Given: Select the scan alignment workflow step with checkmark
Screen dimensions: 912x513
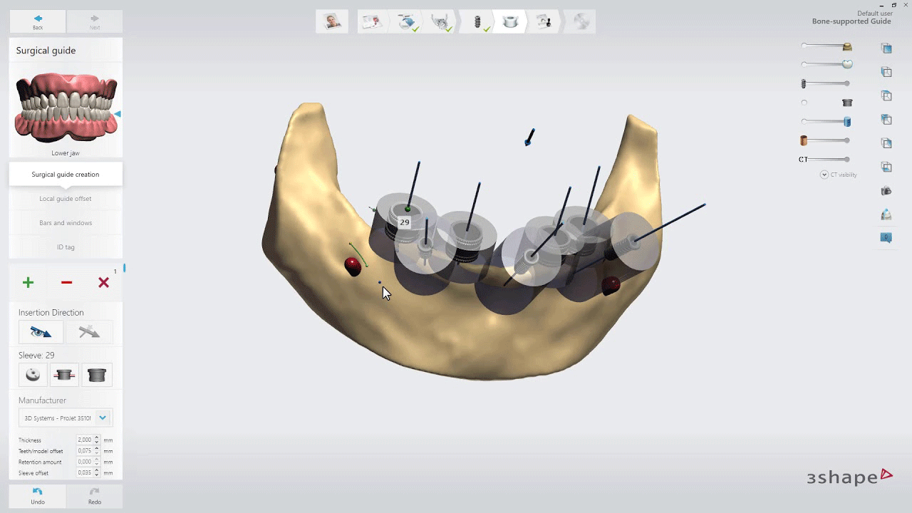Looking at the screenshot, I should tap(406, 21).
